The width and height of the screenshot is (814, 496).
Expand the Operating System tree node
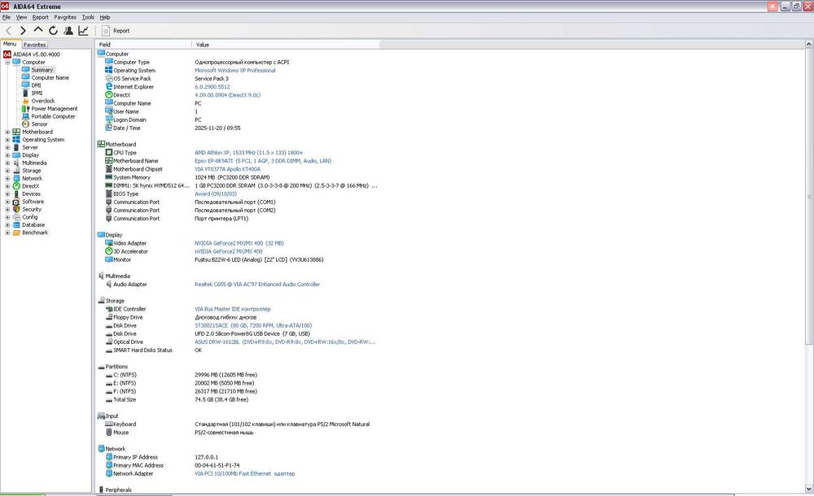8,140
